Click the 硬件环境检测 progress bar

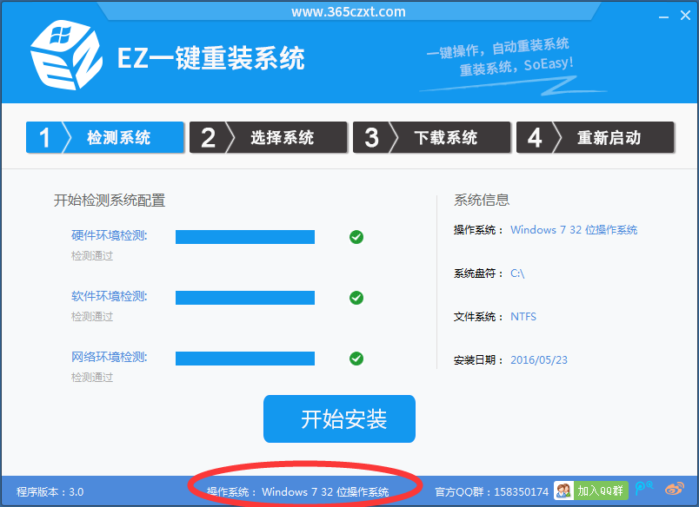(x=245, y=236)
